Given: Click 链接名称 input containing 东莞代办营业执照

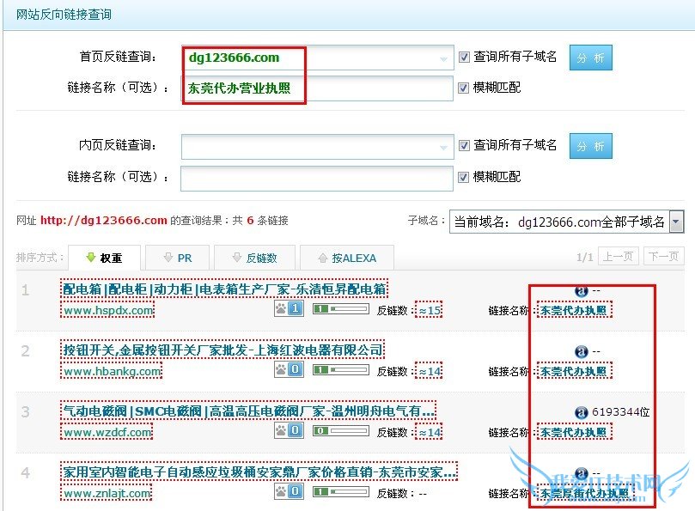Looking at the screenshot, I should click(316, 88).
